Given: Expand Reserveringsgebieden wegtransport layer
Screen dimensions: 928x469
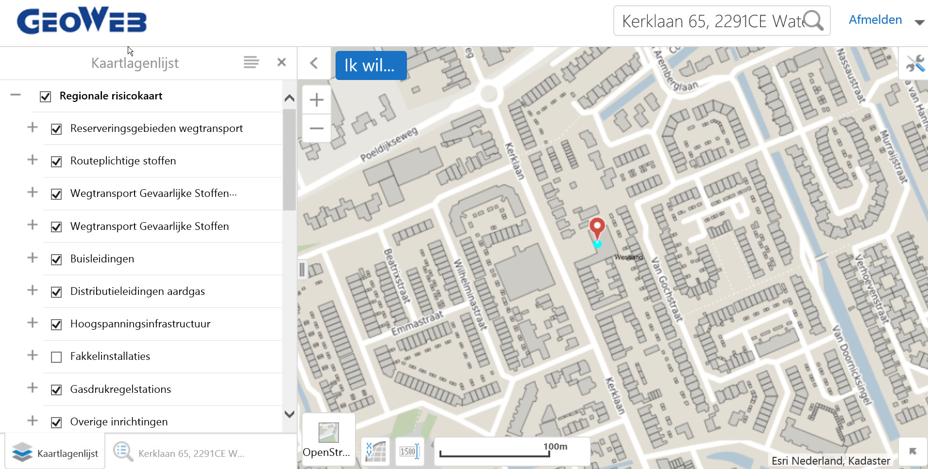Looking at the screenshot, I should point(33,127).
